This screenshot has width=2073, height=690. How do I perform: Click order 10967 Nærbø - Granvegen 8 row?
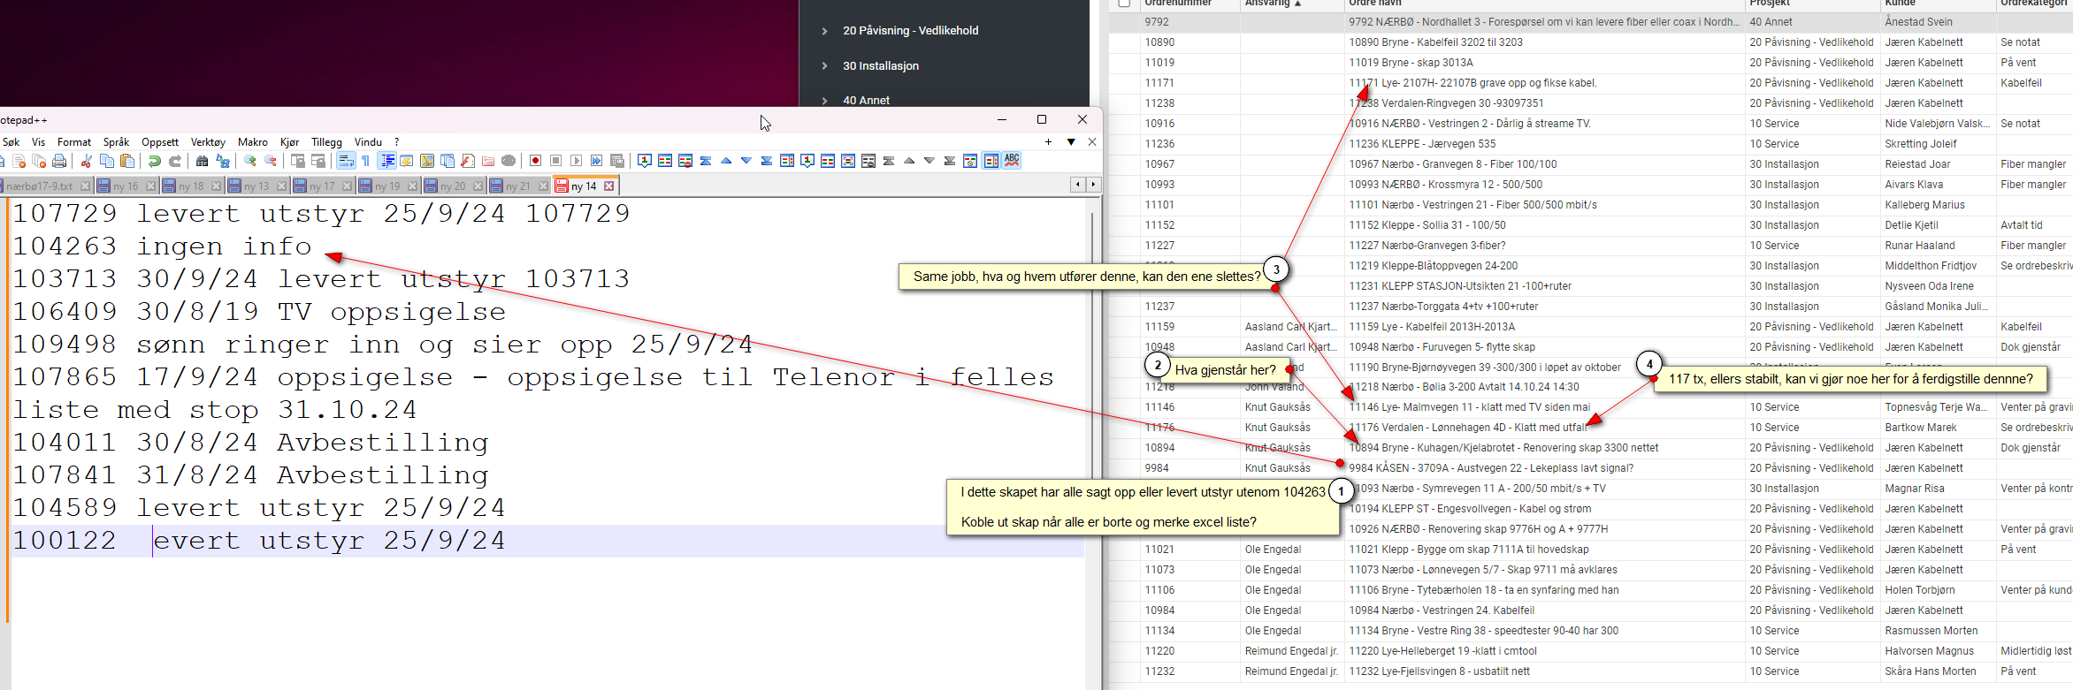tap(1591, 164)
